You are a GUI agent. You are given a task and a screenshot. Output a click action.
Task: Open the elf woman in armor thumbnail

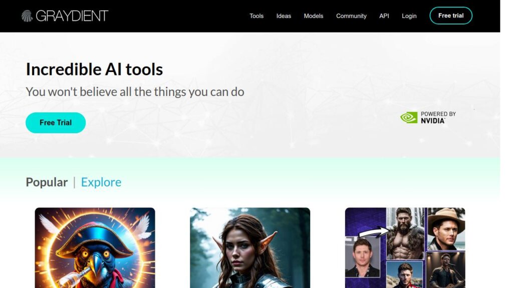coord(250,248)
